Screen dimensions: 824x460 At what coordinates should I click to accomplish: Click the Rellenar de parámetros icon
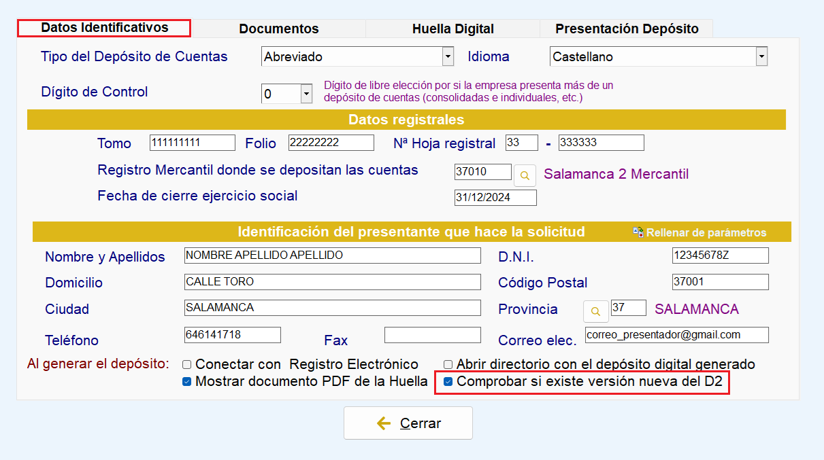(x=638, y=232)
